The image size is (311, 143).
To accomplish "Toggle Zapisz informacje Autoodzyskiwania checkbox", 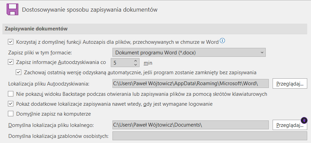I will click(11, 62).
